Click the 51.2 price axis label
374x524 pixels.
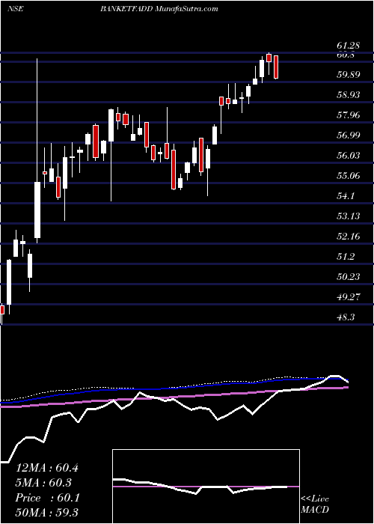[x=346, y=256]
